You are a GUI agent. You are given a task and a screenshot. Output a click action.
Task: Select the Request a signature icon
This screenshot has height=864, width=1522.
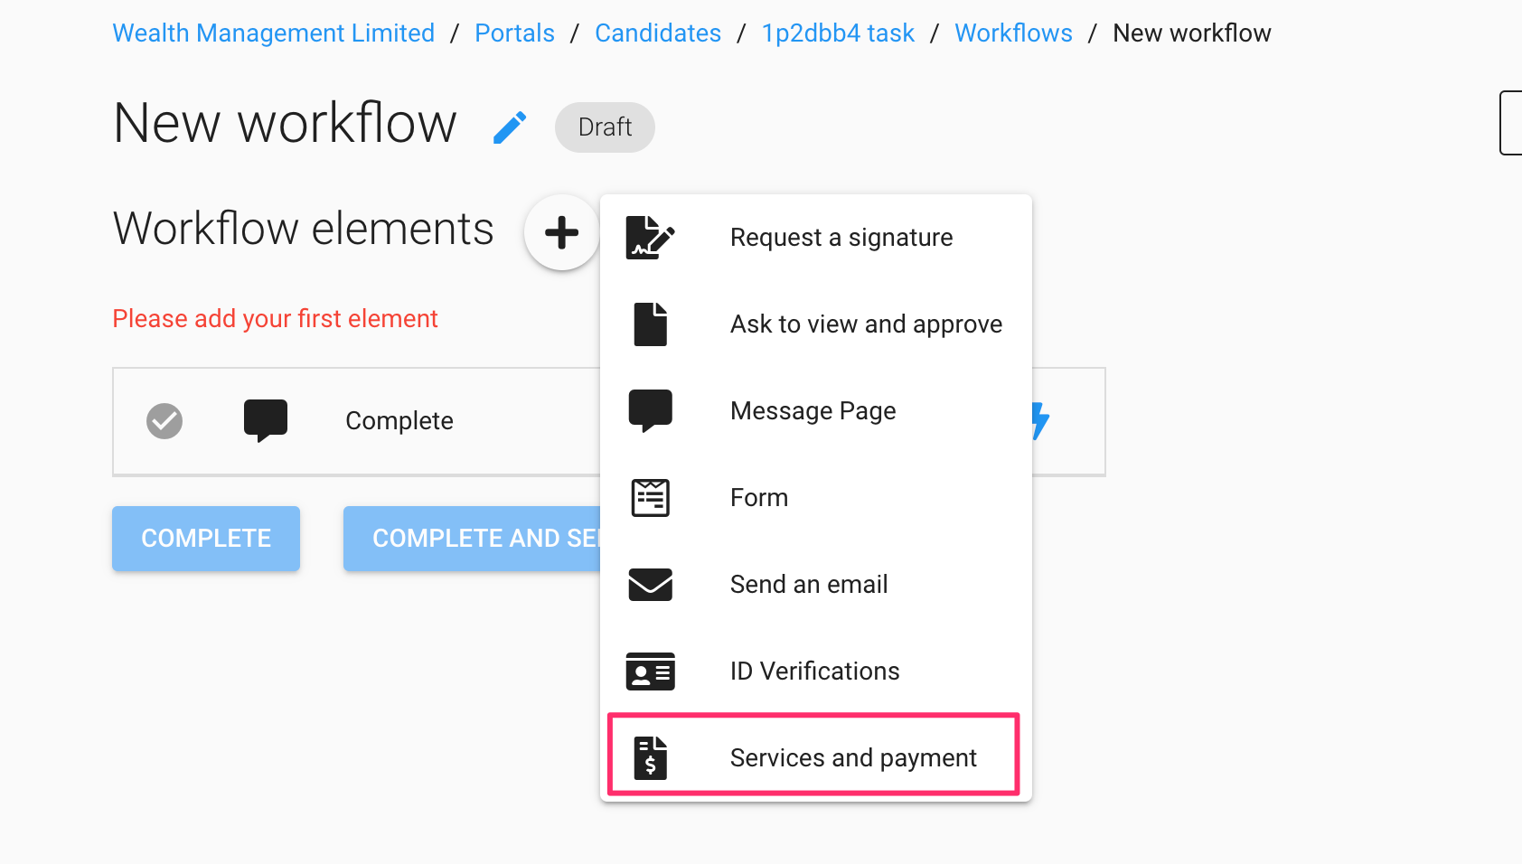(651, 237)
